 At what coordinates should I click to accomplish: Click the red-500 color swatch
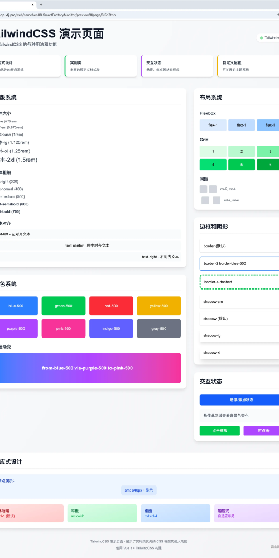[x=111, y=306]
